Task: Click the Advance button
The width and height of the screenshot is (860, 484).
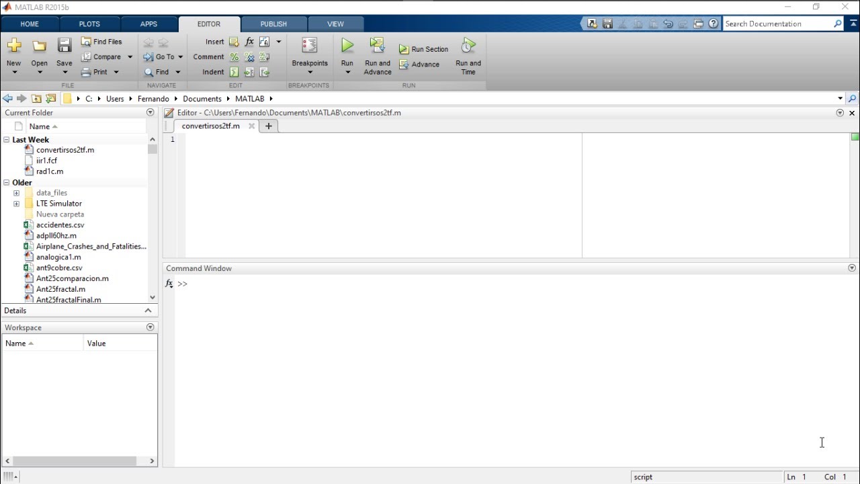Action: pos(419,65)
